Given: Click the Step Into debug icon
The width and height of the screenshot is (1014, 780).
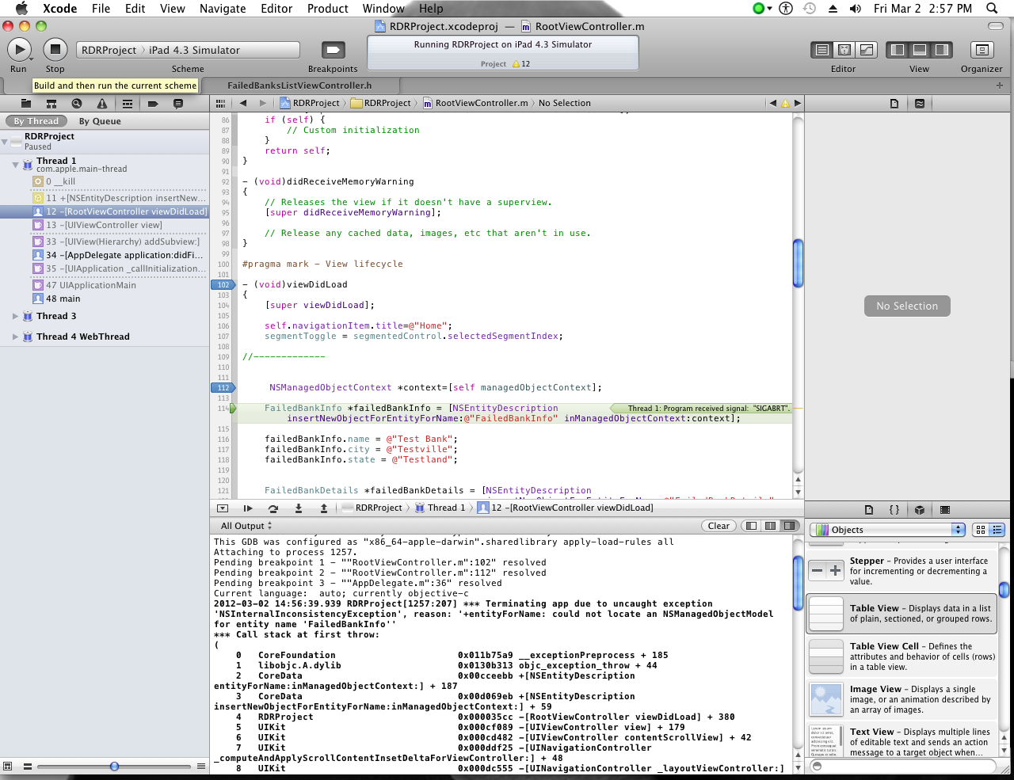Looking at the screenshot, I should pyautogui.click(x=299, y=508).
